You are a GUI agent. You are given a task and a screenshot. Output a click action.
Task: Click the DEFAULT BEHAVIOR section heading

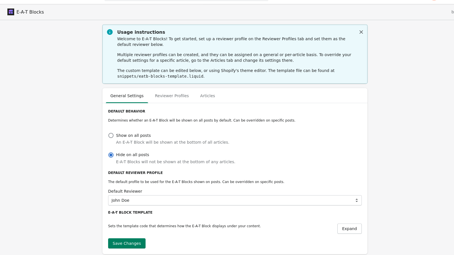coord(127,111)
